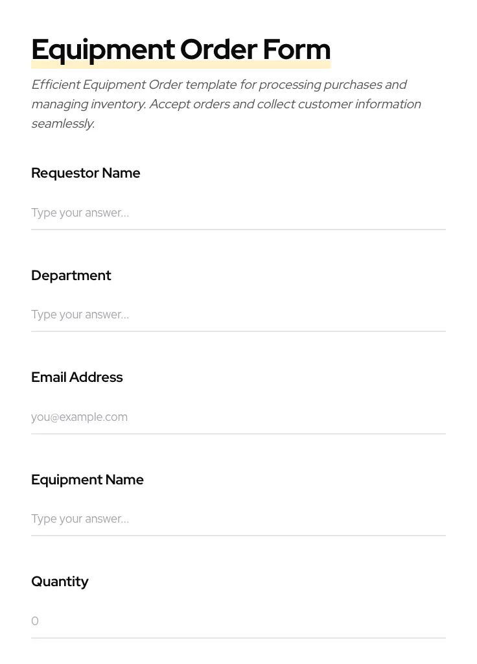
Task: Click "seamlessly." at the description's end
Action: pyautogui.click(x=63, y=124)
